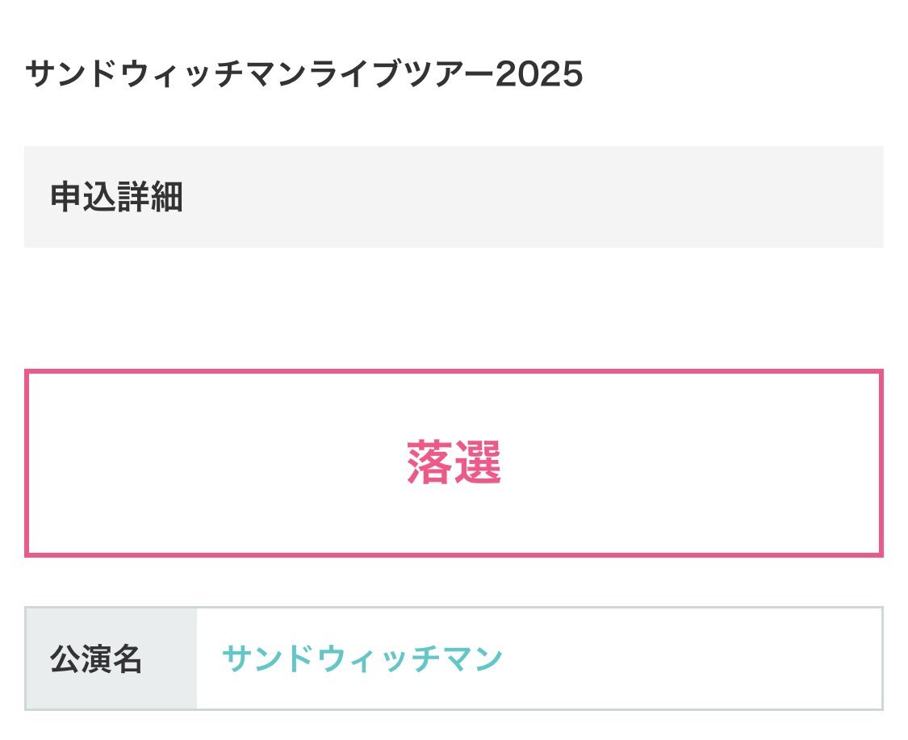Image resolution: width=908 pixels, height=740 pixels.
Task: Click the pink 落選 result text
Action: [454, 463]
